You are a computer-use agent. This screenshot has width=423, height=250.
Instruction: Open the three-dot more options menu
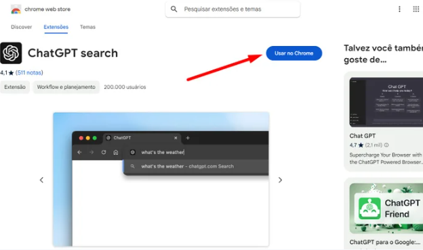399,9
